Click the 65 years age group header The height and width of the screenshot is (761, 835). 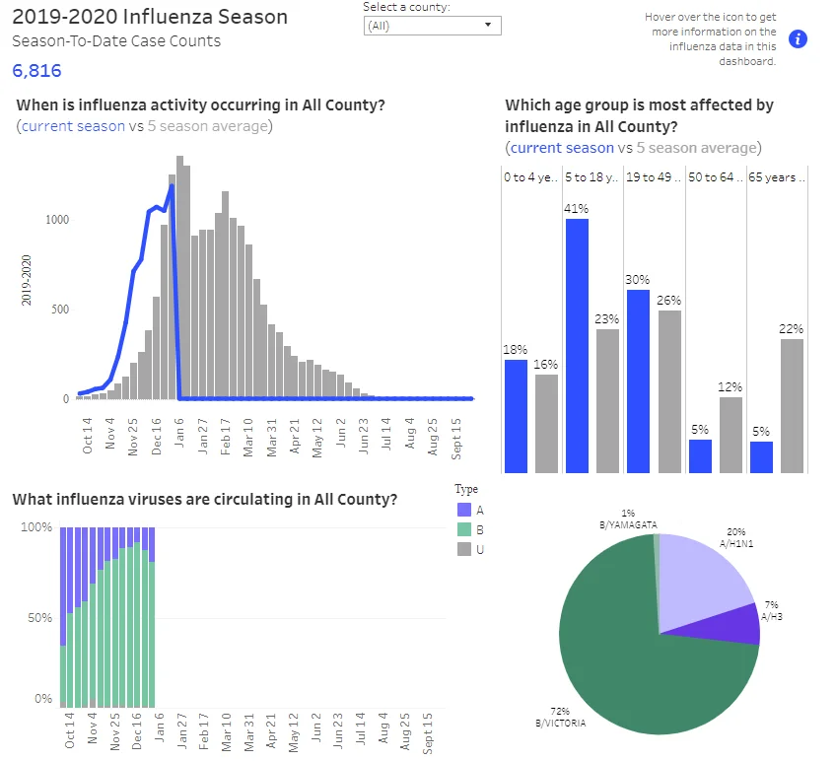[x=777, y=177]
